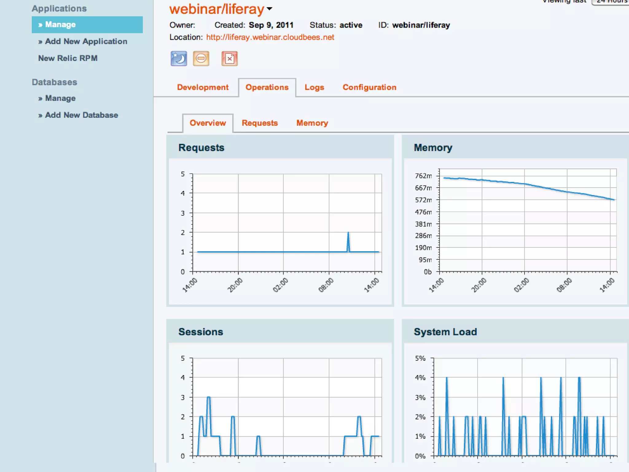Click the 5% label on System Load axis
The image size is (629, 472).
point(420,358)
